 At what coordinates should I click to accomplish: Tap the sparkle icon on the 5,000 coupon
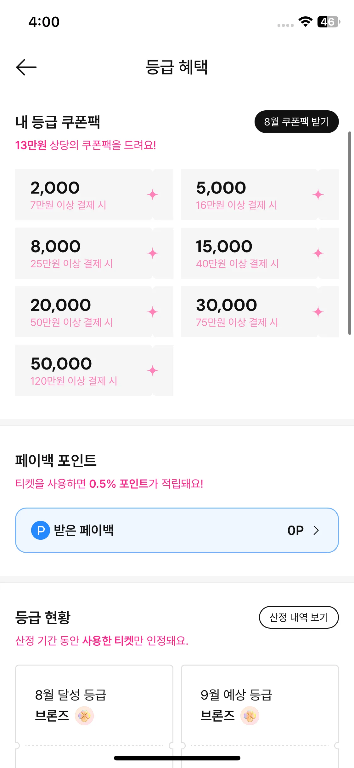coord(318,195)
